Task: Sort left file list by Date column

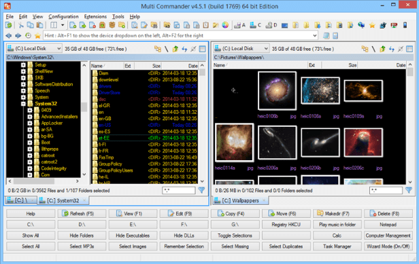Action: (180, 66)
